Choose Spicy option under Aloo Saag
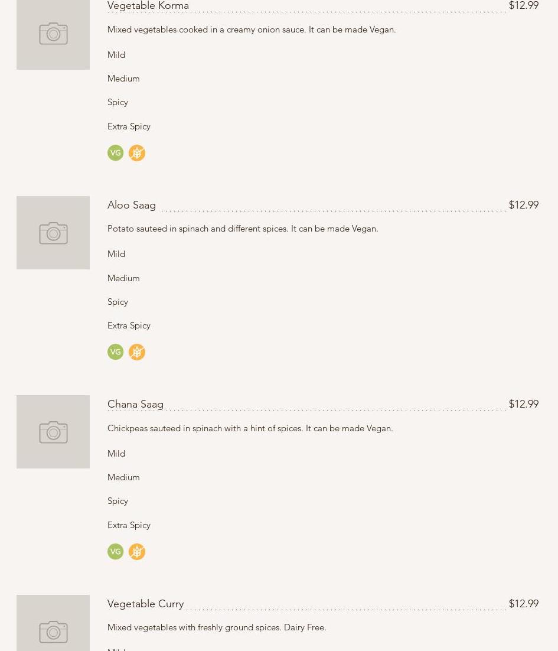The image size is (558, 651). click(118, 302)
